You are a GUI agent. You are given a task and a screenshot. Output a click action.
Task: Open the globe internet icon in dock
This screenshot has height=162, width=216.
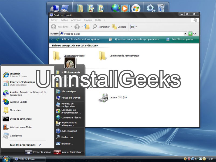click(x=116, y=8)
